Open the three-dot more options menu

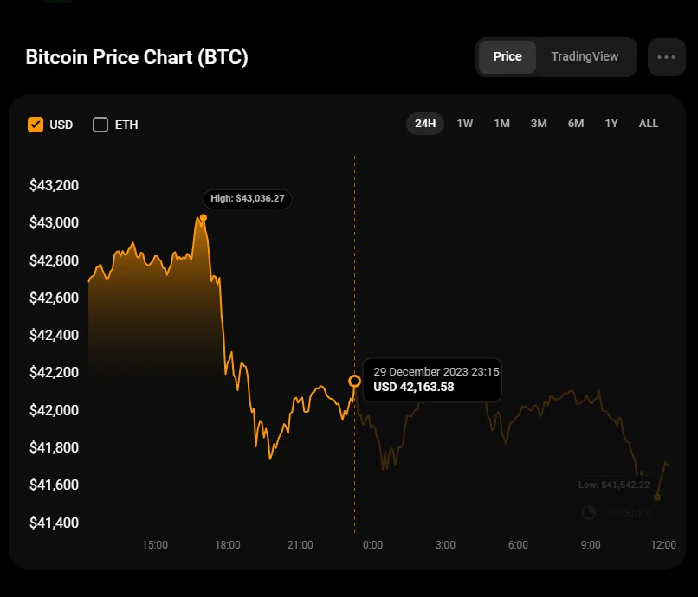(666, 57)
